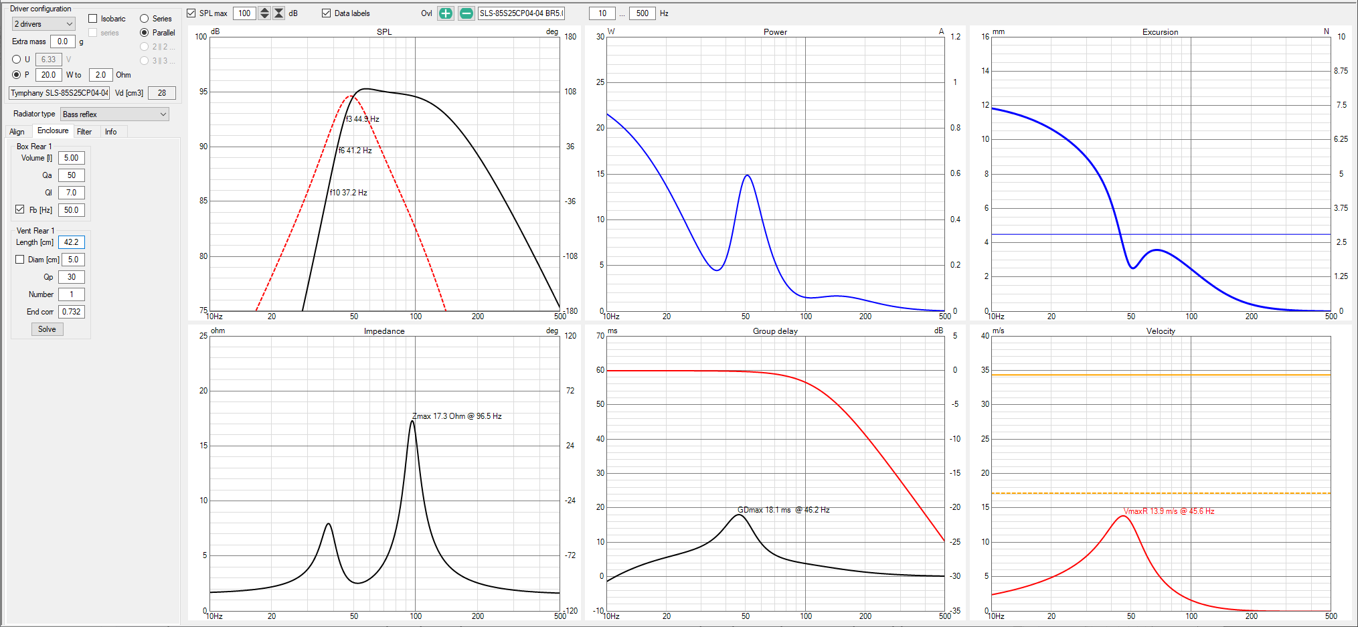1358x627 pixels.
Task: Click the Fb 50.0 Hz input field
Action: (x=72, y=210)
